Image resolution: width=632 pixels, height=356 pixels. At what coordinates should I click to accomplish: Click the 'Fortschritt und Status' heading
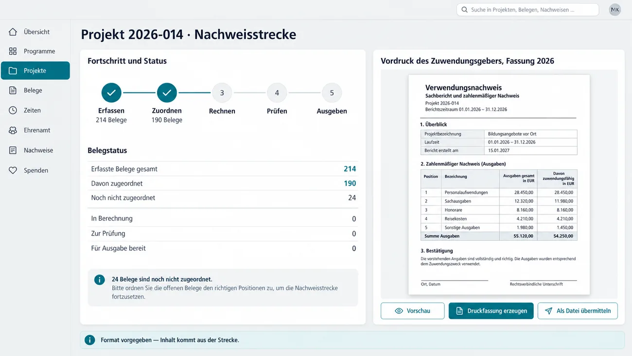click(x=127, y=61)
